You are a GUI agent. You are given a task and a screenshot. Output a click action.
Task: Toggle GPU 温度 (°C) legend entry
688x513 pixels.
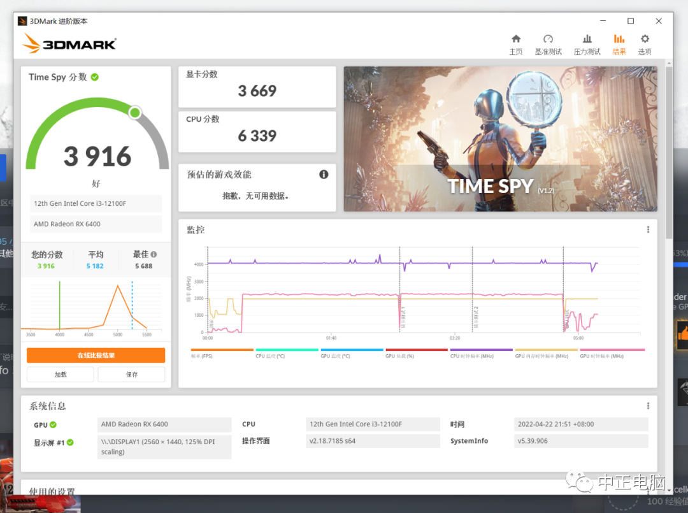point(352,353)
